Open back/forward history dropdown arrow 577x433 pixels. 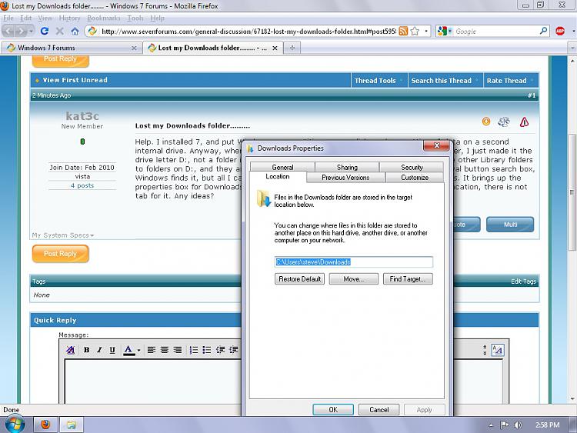pyautogui.click(x=31, y=32)
